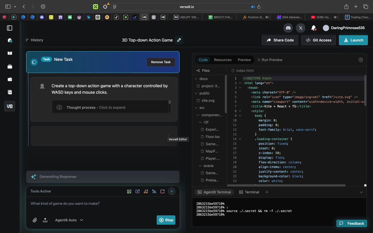
Task: Select the skybox generation tool icon
Action: [154, 191]
